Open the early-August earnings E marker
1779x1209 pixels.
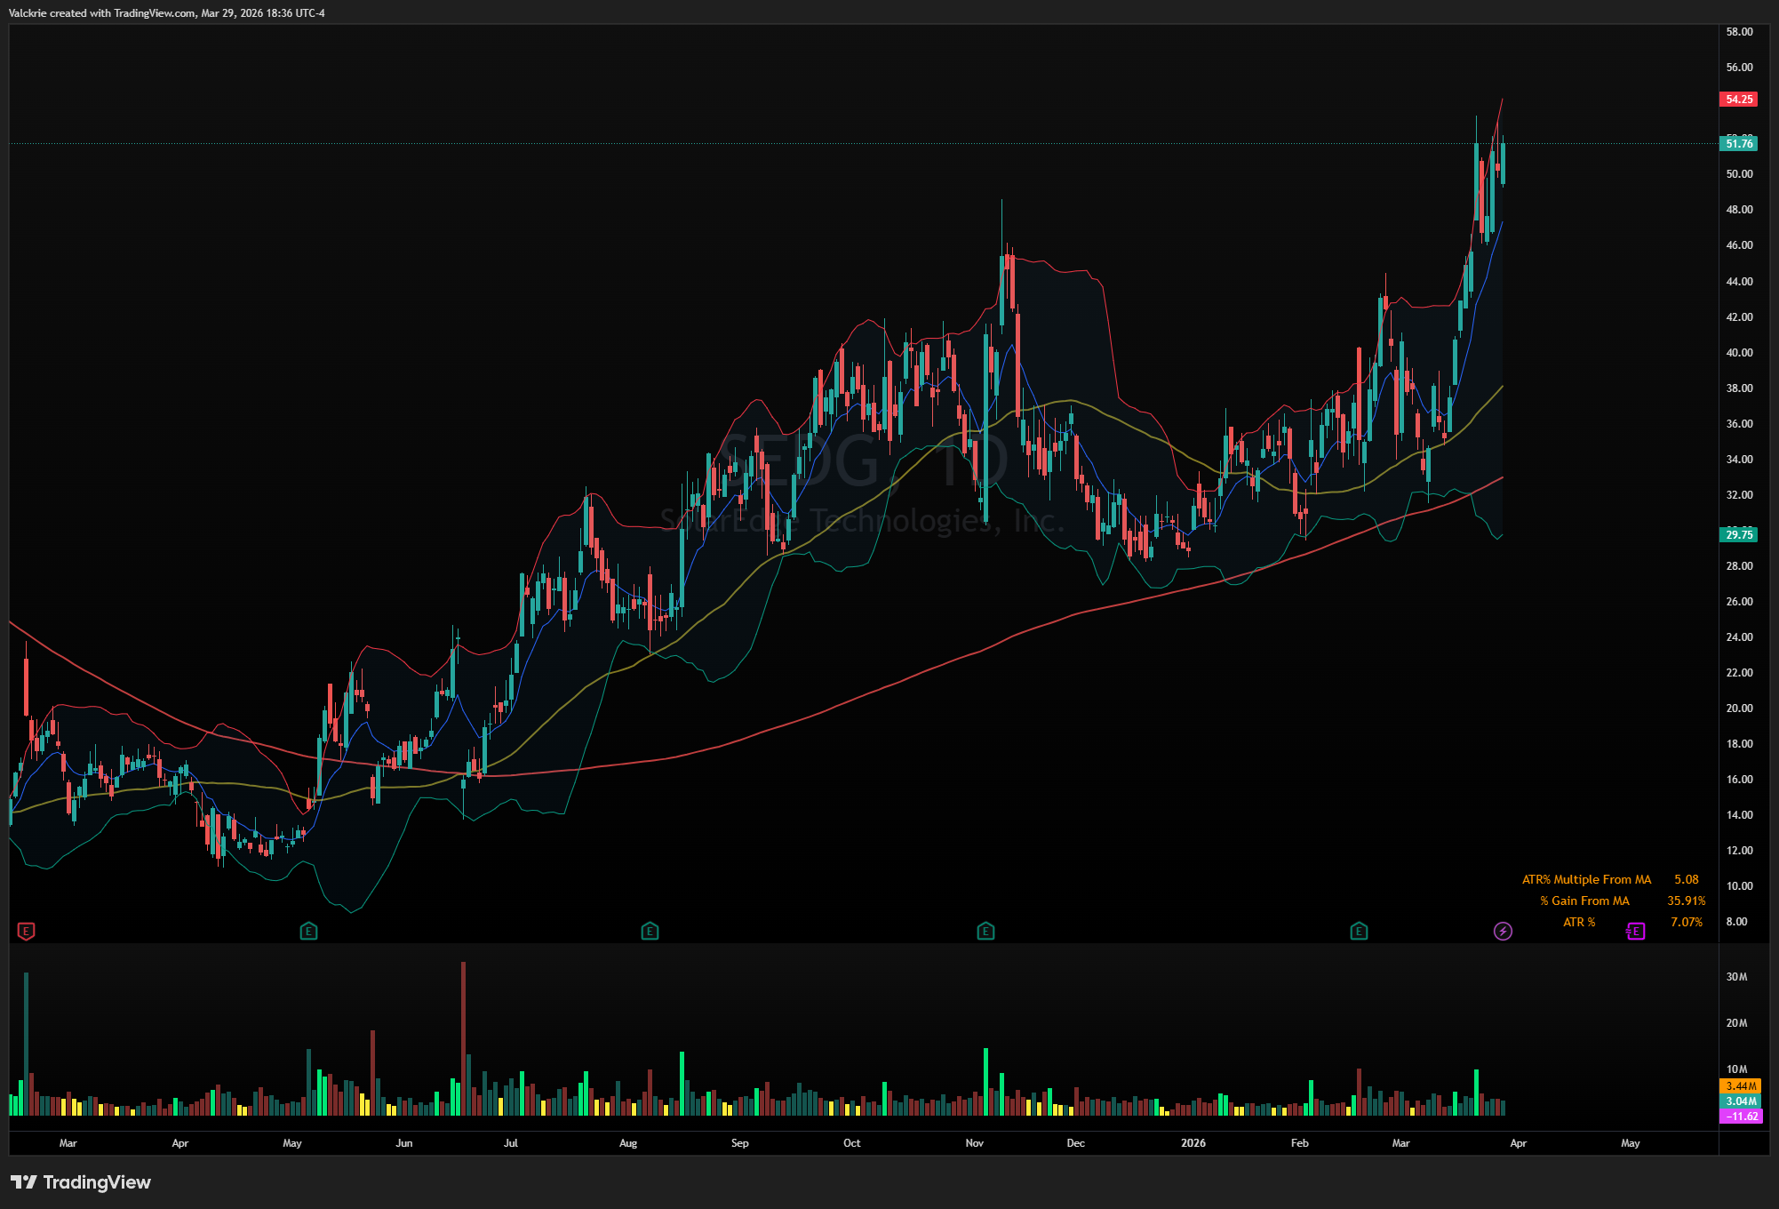tap(650, 932)
